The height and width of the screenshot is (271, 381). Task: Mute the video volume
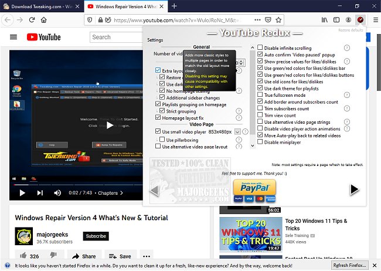click(x=57, y=193)
